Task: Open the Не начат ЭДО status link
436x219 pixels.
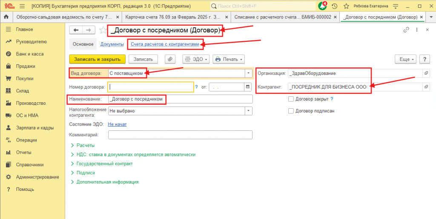Action: pos(117,124)
